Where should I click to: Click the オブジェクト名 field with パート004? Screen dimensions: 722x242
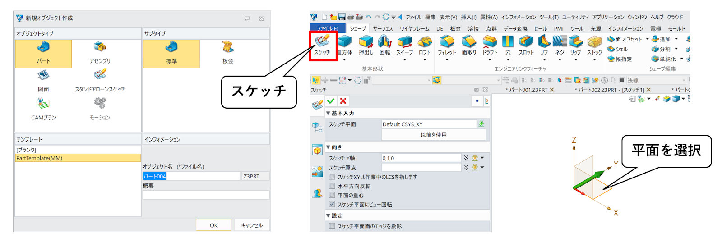192,176
